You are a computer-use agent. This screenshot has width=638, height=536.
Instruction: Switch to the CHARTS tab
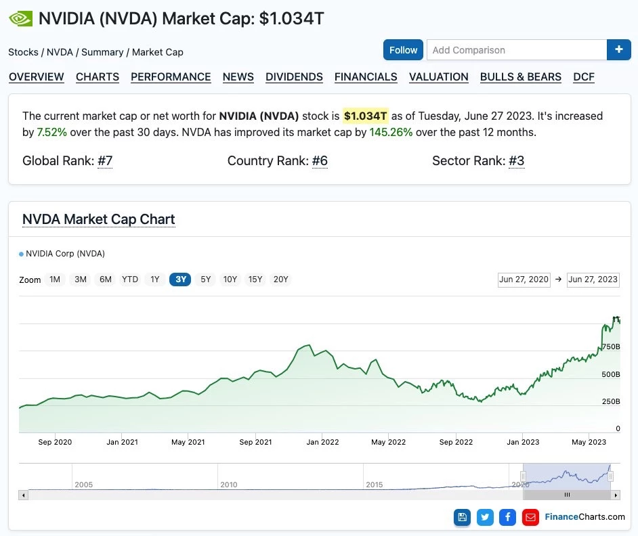tap(97, 77)
